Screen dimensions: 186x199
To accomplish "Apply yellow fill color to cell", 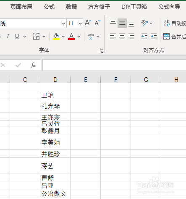I will pos(56,37).
